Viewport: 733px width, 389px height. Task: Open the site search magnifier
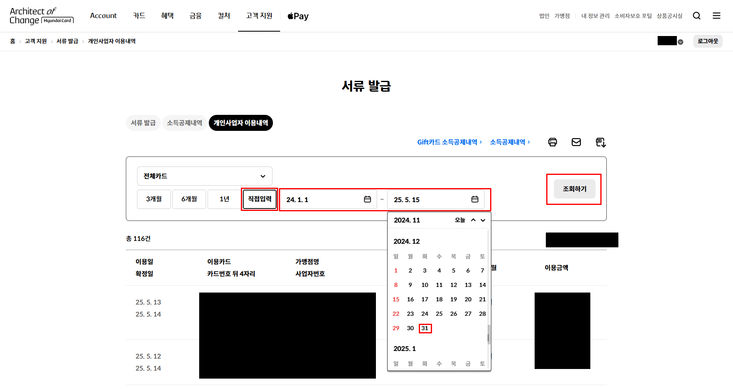[697, 16]
